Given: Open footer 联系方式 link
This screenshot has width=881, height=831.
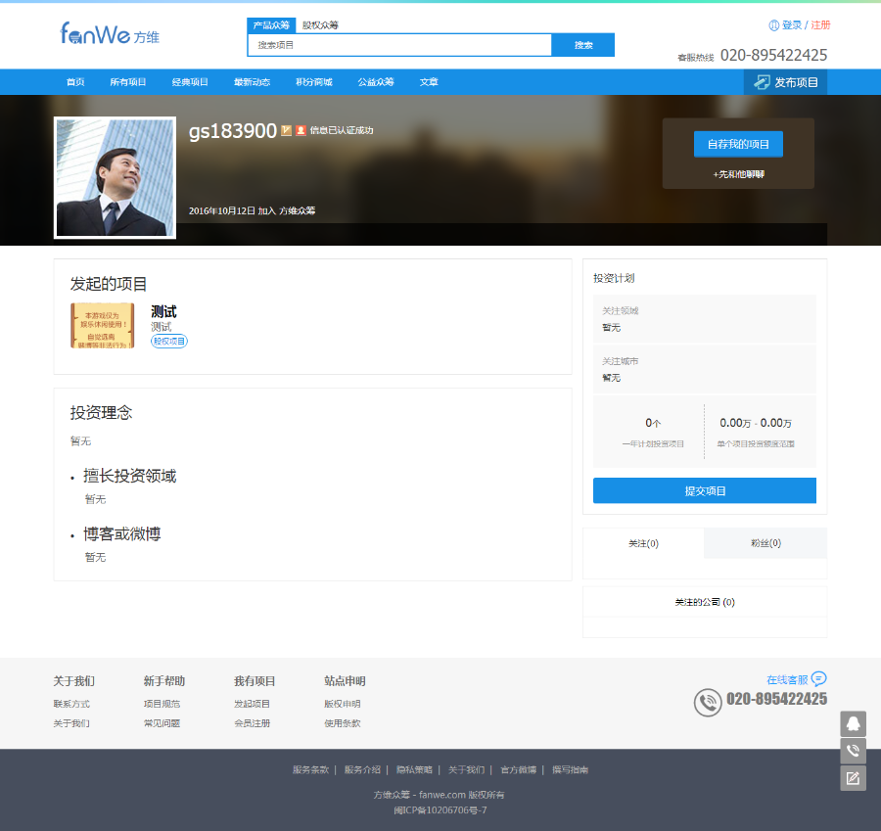Looking at the screenshot, I should coord(71,704).
